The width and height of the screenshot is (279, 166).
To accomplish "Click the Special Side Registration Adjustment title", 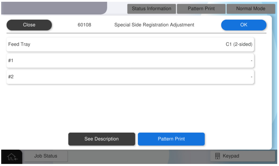I will (x=154, y=25).
